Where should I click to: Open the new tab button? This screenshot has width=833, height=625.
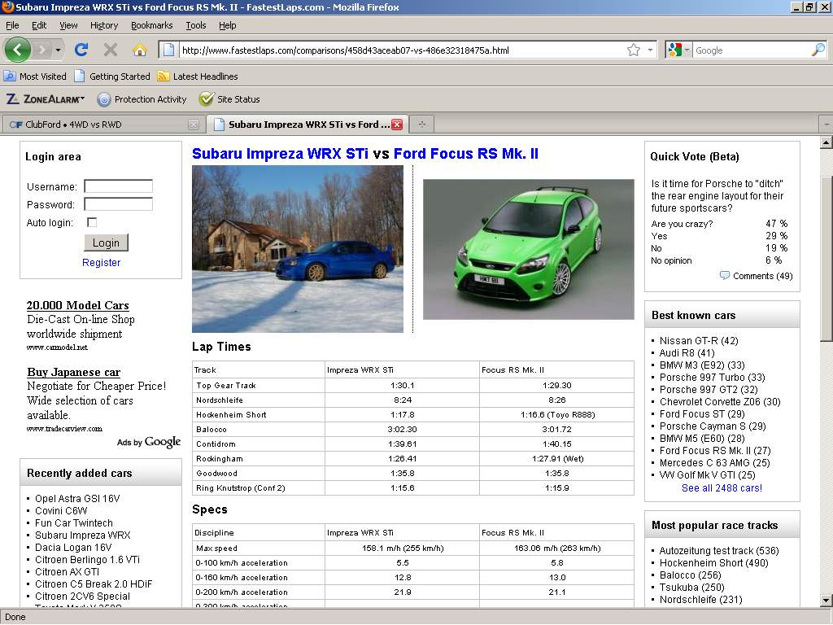pyautogui.click(x=421, y=125)
